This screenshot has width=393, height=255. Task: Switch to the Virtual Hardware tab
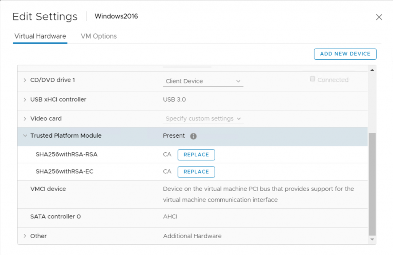[40, 36]
